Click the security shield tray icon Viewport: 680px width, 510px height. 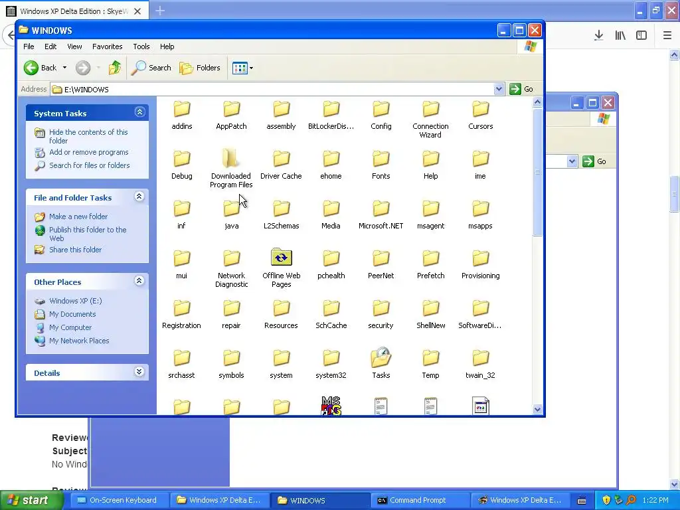click(606, 500)
